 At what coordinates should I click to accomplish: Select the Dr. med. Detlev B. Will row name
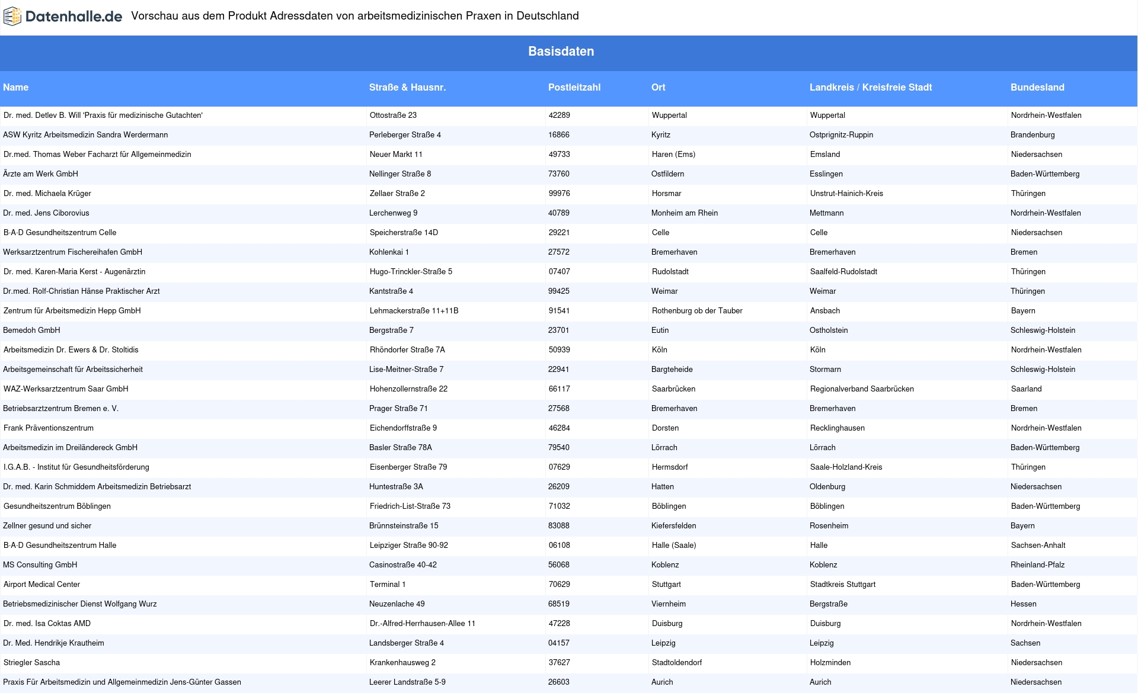tap(103, 115)
